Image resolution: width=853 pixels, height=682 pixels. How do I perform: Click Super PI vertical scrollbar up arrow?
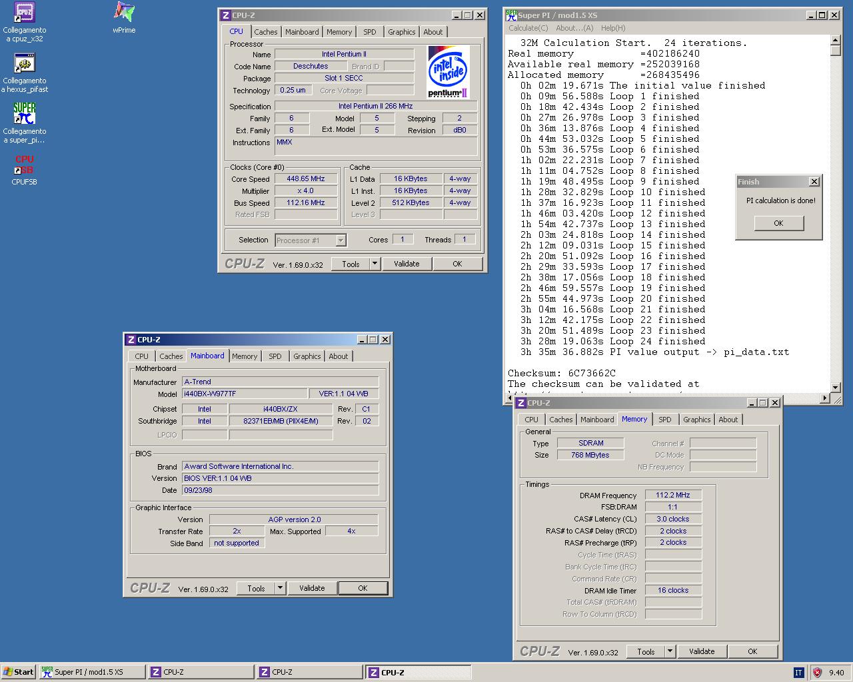click(x=836, y=40)
